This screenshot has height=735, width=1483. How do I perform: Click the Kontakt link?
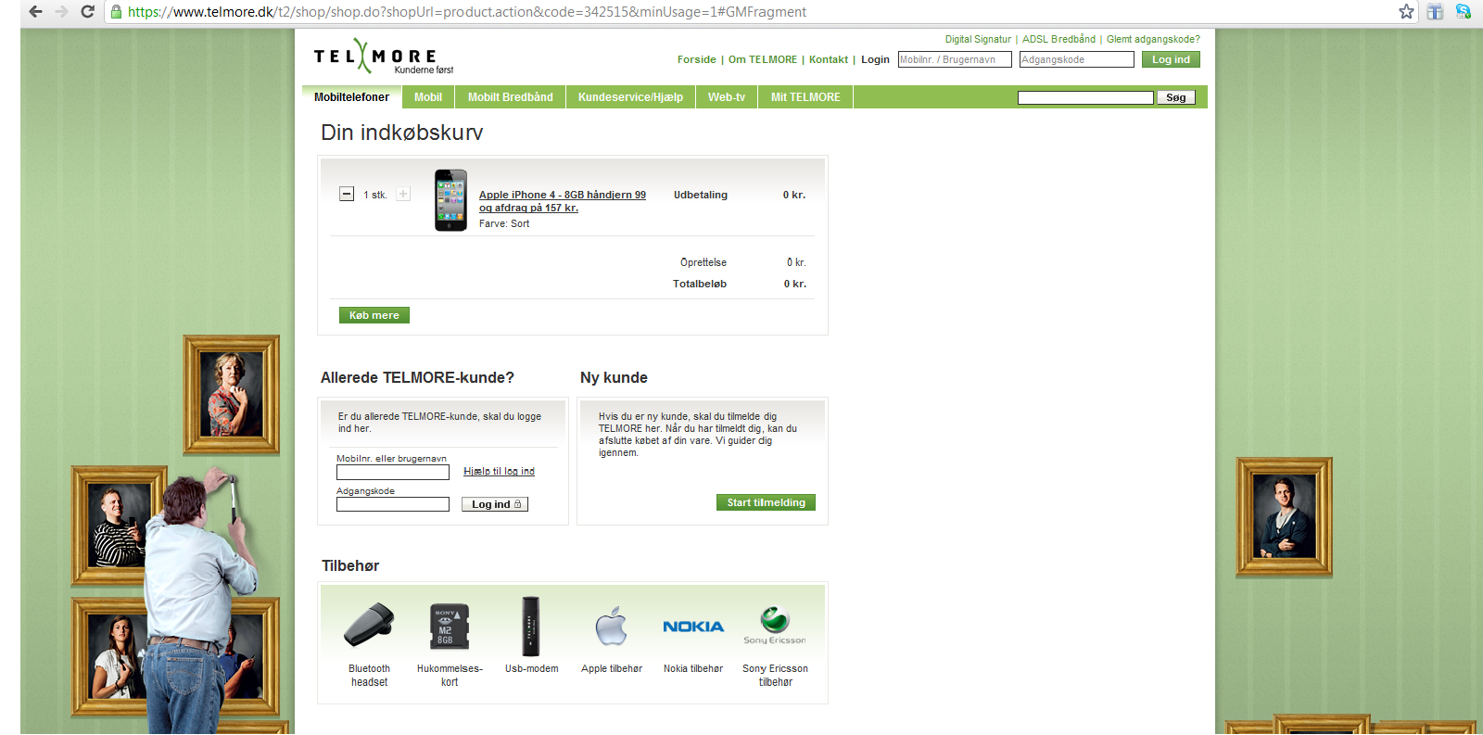[x=828, y=59]
